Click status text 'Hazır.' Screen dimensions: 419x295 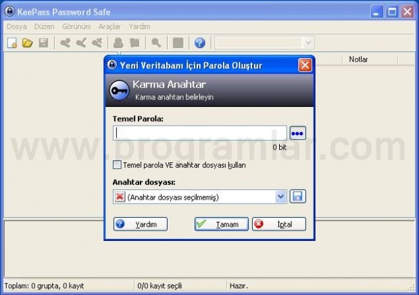(239, 286)
